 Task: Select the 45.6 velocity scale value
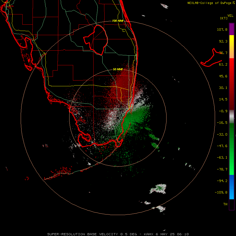pos(223,76)
